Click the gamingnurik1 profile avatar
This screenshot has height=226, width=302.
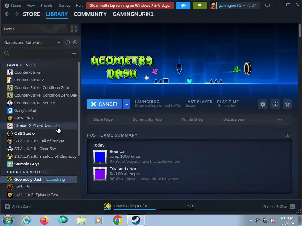(x=213, y=6)
